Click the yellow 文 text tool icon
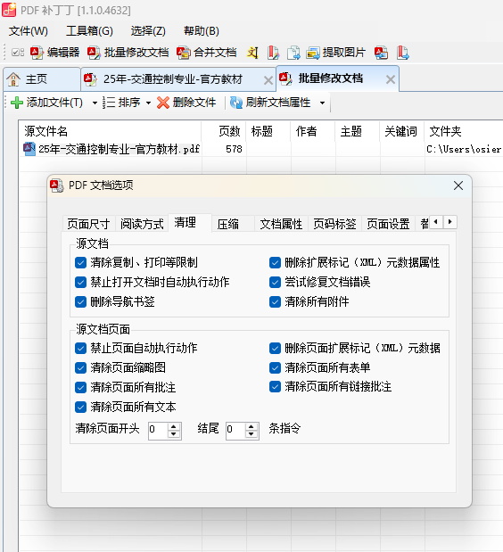Viewport: 503px width, 552px height. [252, 53]
